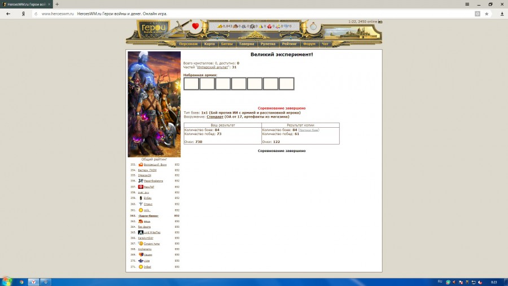Screen dimensions: 508x286
Task: Click the Action Center flag tray icon
Action: (461, 282)
